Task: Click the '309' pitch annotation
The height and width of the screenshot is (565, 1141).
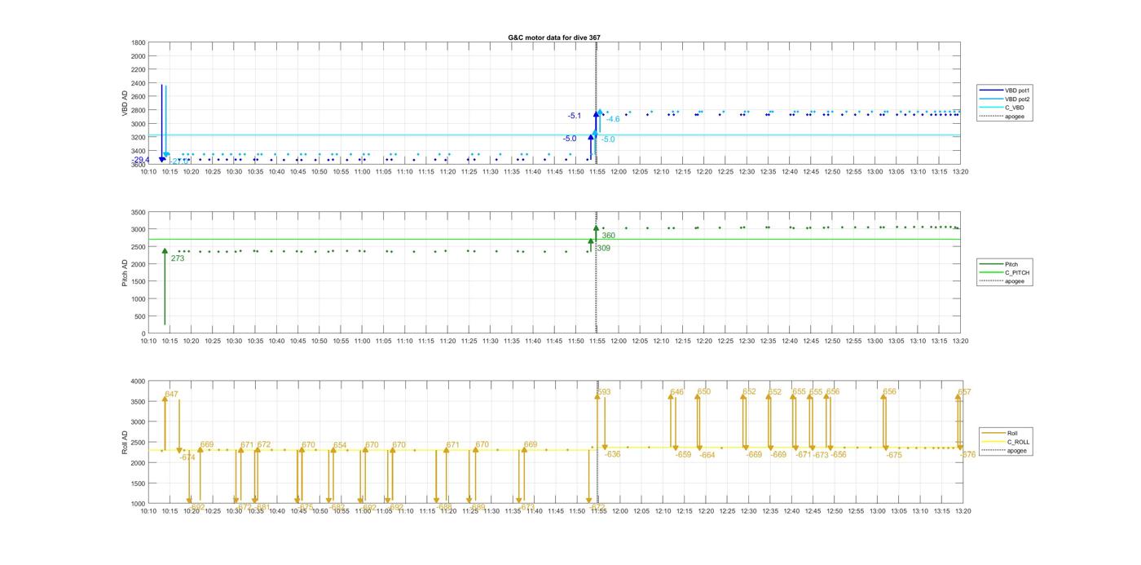Action: click(604, 248)
